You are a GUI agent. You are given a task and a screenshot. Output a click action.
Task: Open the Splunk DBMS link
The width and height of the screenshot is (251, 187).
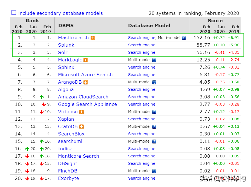66,45
